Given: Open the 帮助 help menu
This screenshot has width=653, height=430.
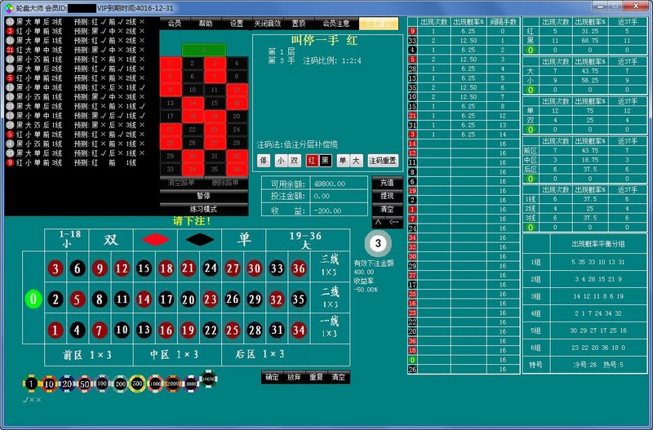Looking at the screenshot, I should click(x=205, y=24).
